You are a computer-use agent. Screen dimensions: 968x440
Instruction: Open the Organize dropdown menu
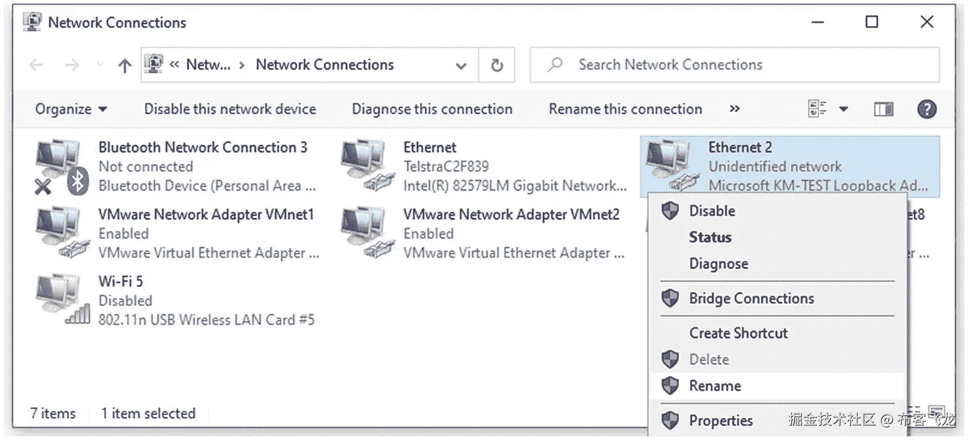tap(71, 109)
